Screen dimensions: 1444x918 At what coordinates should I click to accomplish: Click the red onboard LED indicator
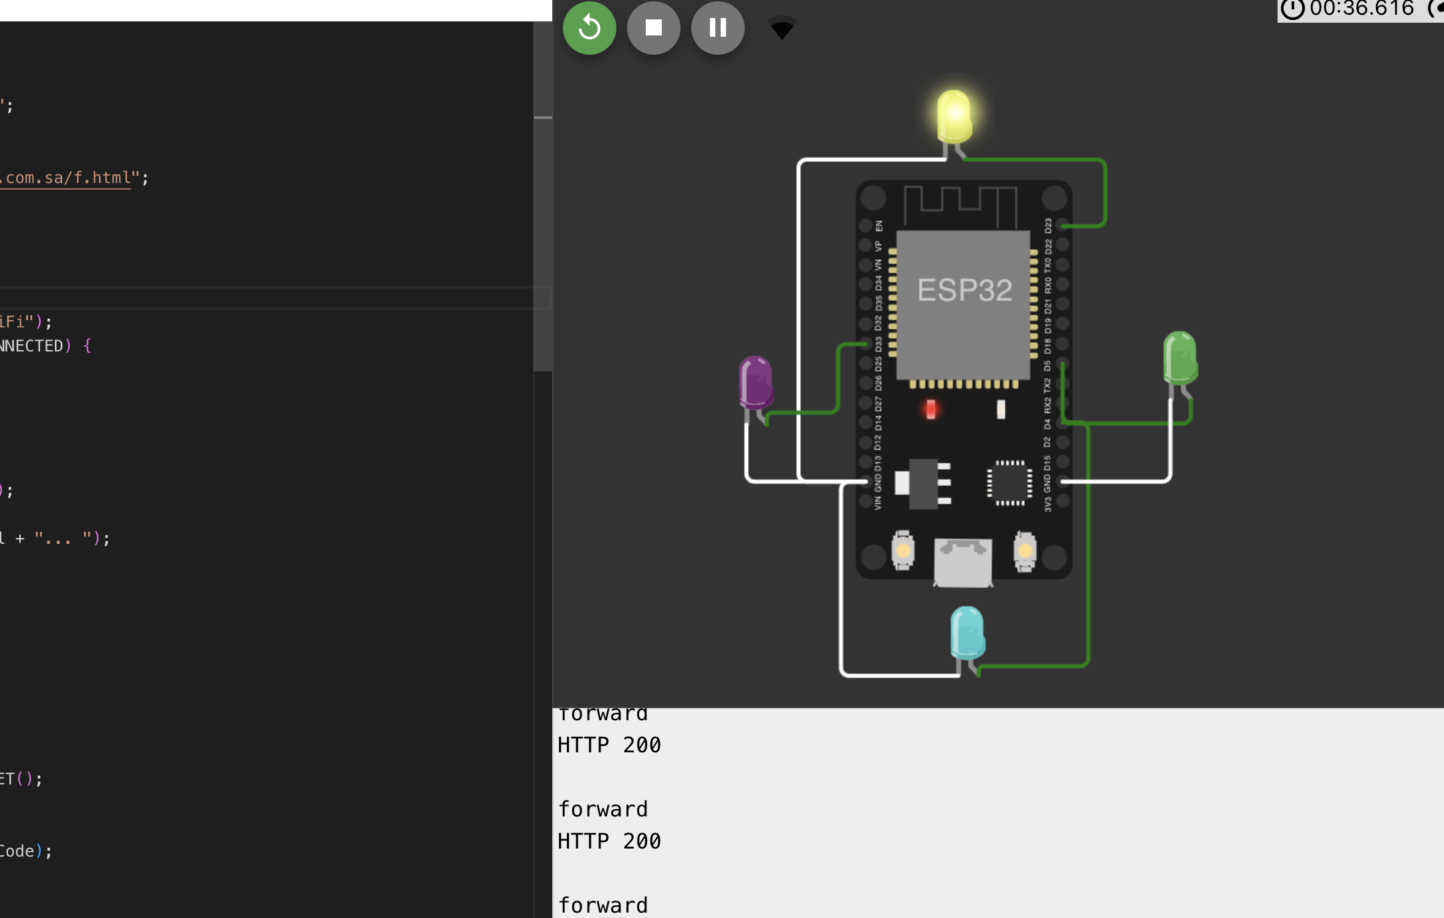(x=930, y=410)
